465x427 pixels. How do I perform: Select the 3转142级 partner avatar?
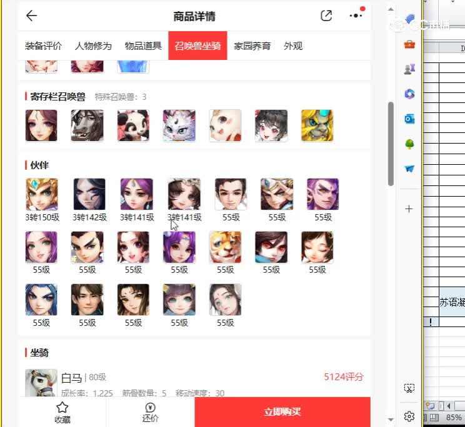click(x=89, y=194)
